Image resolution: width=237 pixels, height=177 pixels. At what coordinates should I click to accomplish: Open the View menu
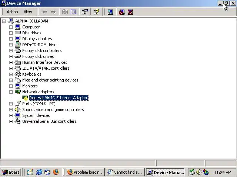[x=28, y=12]
